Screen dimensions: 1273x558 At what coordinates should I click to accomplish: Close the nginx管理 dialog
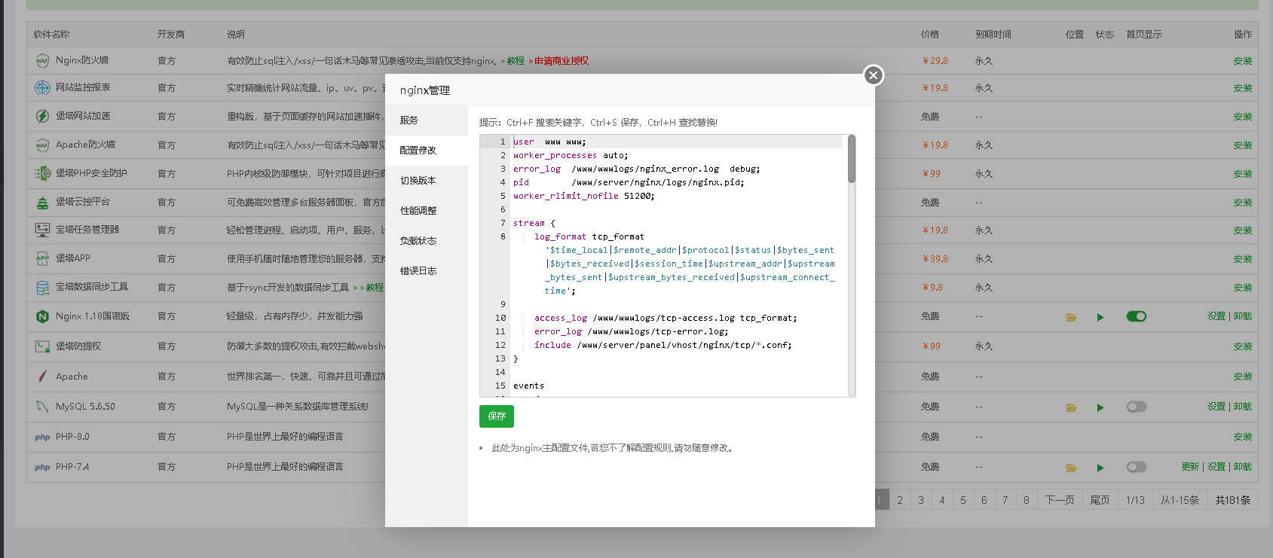coord(873,75)
